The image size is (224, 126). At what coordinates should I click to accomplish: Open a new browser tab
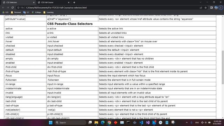click(74, 2)
